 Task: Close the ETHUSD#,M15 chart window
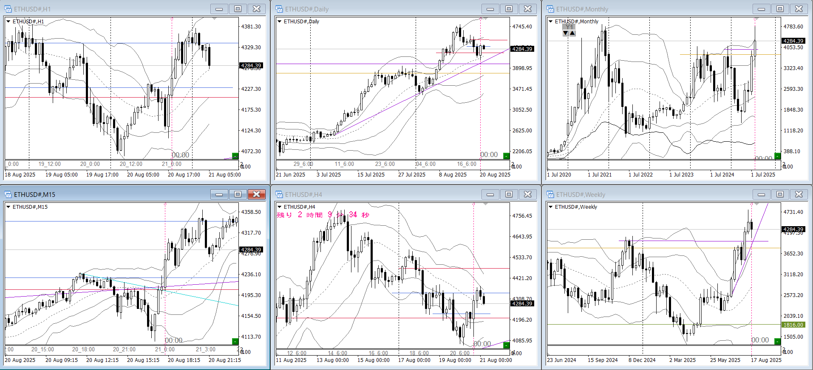pos(256,194)
